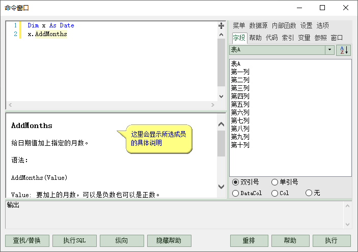The height and width of the screenshot is (252, 358).
Task: Select the 双引号 radio button
Action: (x=235, y=182)
